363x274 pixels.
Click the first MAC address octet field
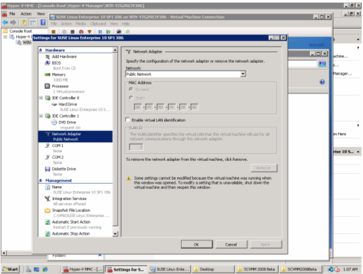(137, 107)
